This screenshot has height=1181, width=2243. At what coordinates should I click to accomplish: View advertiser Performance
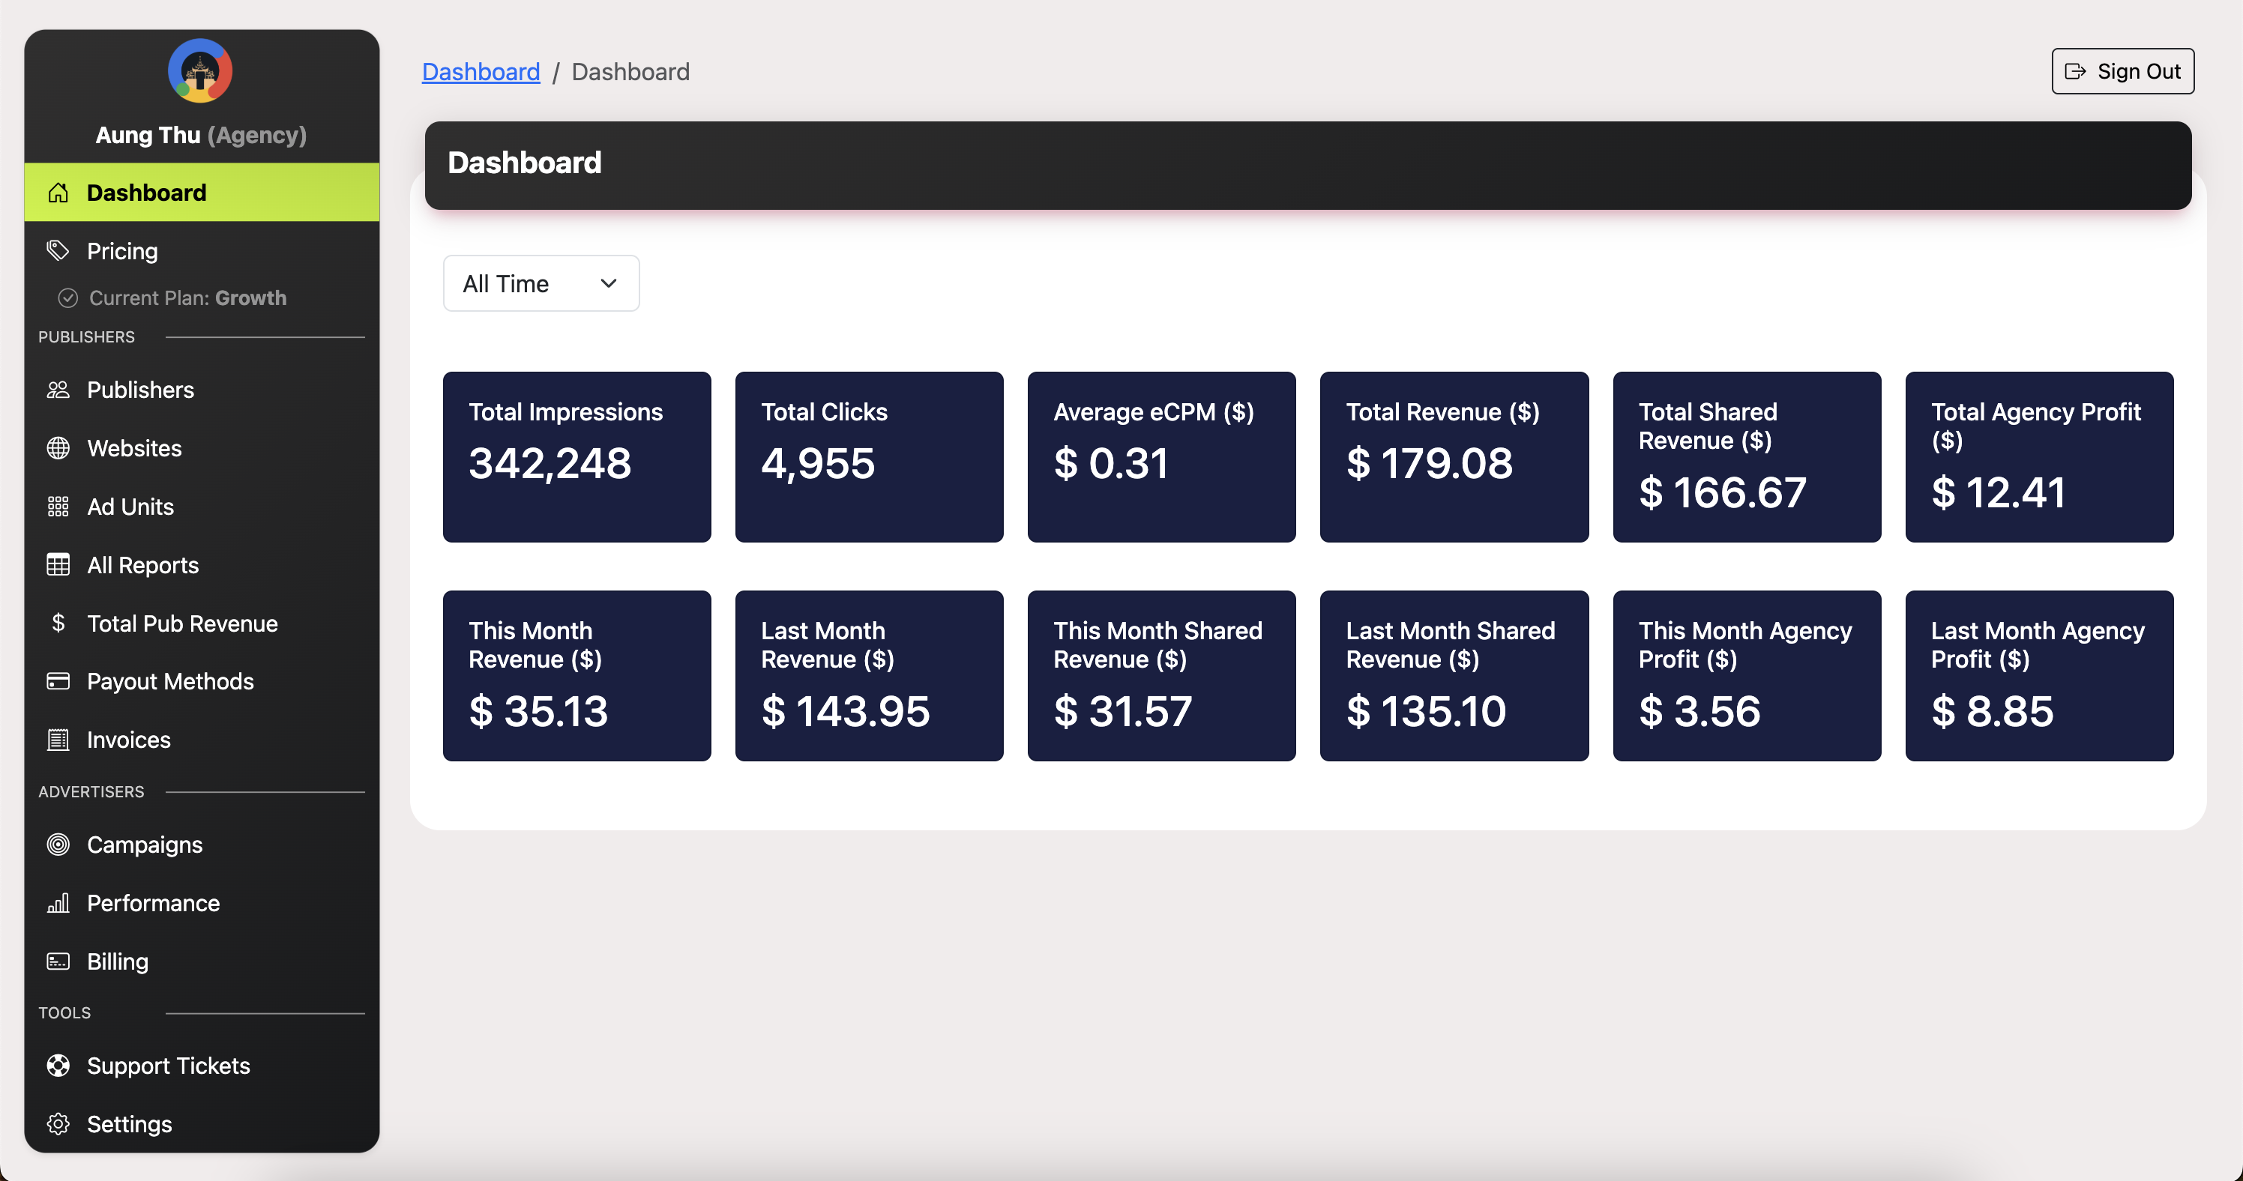(202, 904)
